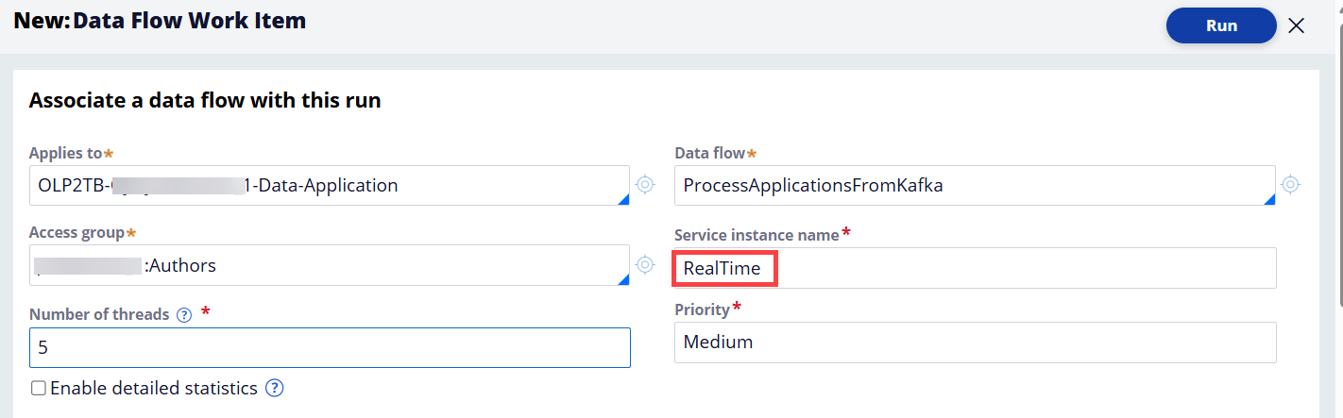Screen dimensions: 1343x418
Task: Show help for Enable detailed statistics
Action: tap(275, 388)
